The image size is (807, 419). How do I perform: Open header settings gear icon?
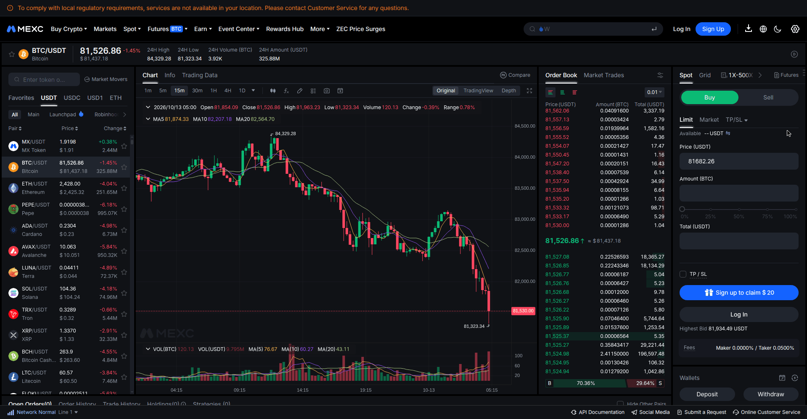[795, 29]
